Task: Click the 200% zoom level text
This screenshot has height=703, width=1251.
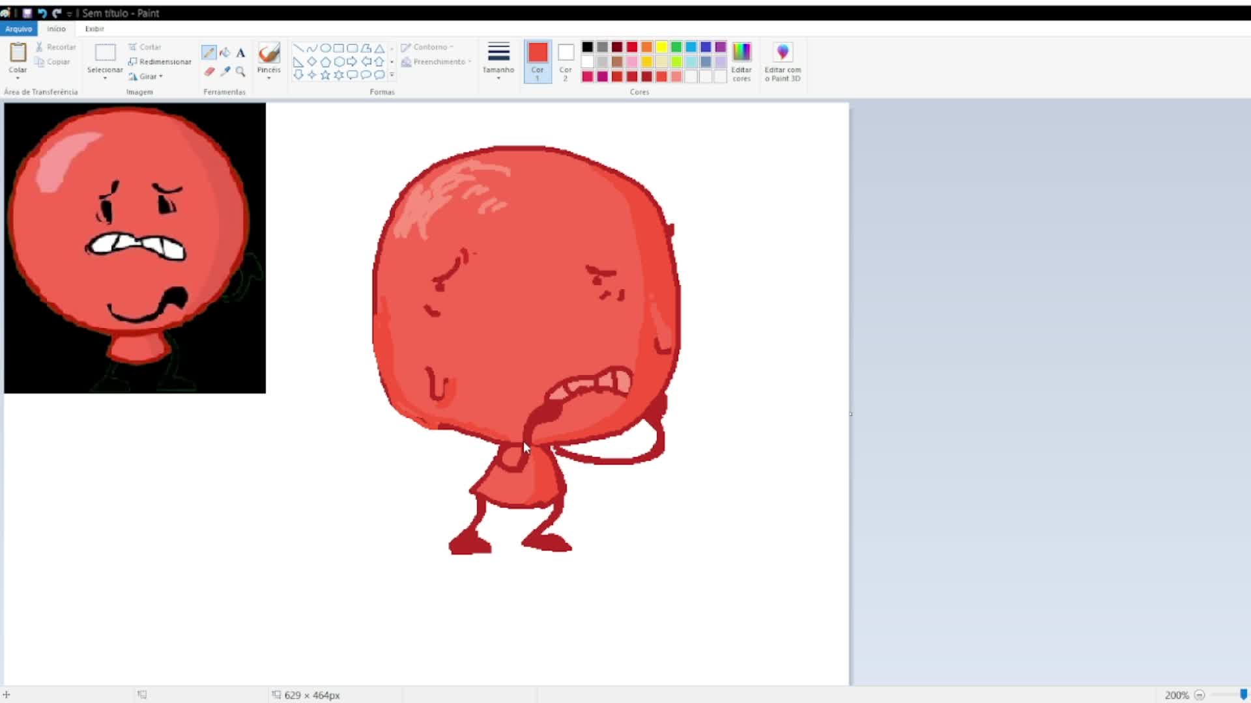Action: click(x=1177, y=695)
